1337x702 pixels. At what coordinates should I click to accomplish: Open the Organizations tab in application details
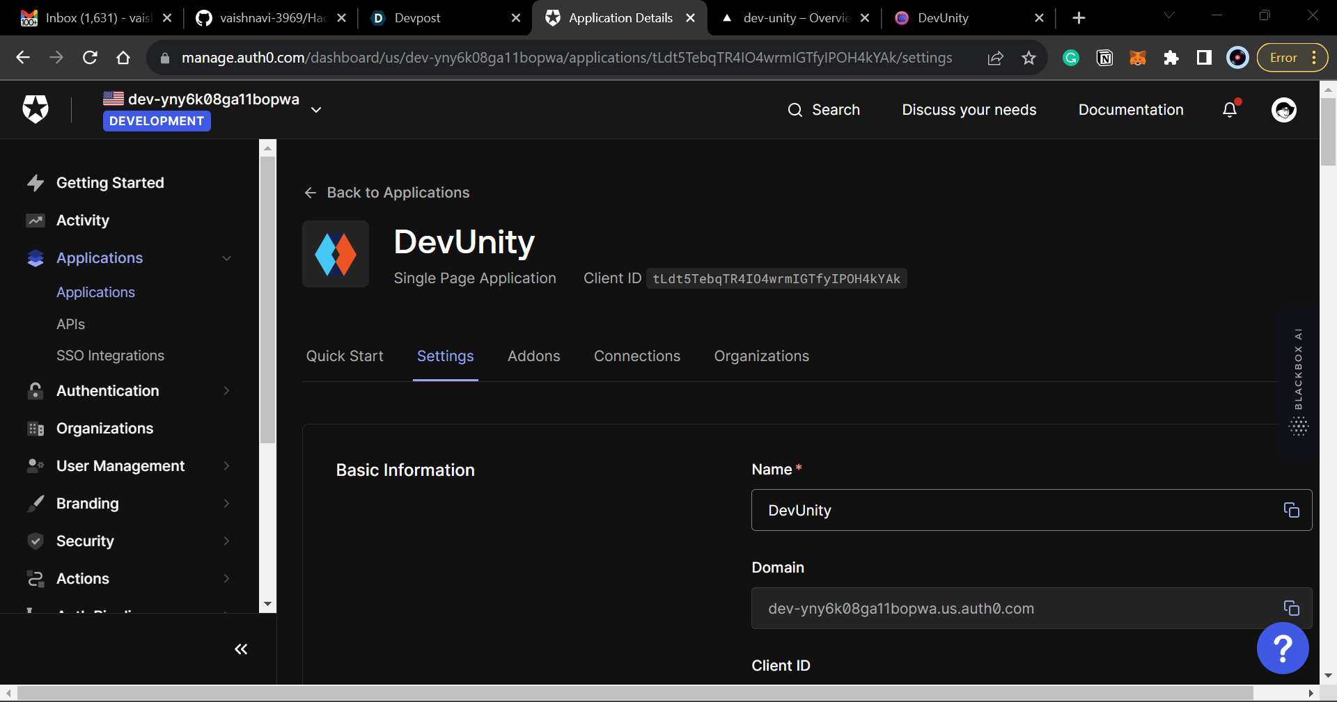pos(762,356)
